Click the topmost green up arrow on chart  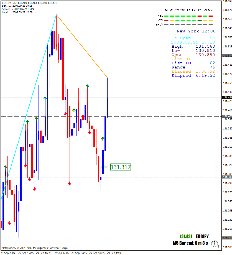point(87,86)
